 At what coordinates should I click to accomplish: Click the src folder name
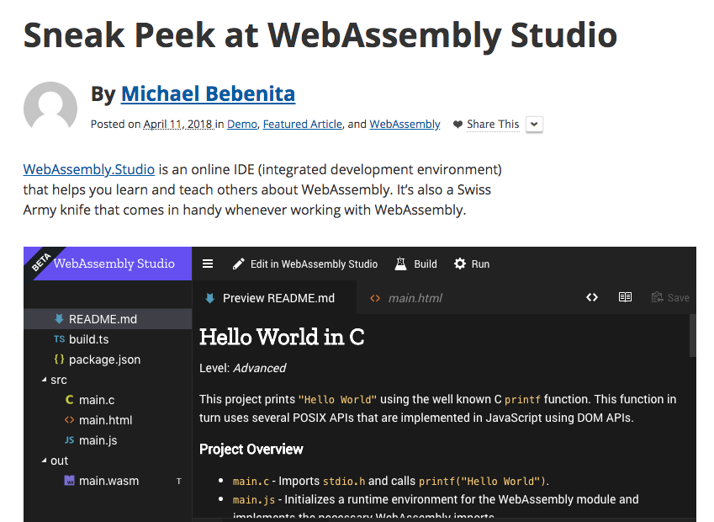click(x=59, y=380)
